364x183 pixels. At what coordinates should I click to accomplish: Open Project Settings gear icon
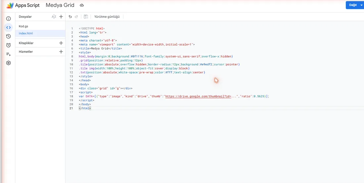coord(8,63)
